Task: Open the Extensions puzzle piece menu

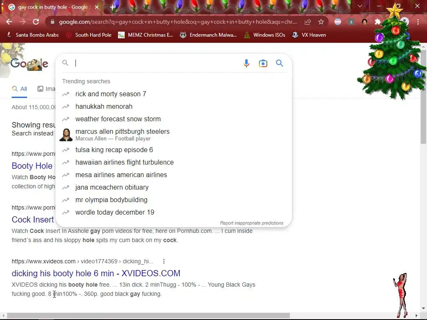Action: click(378, 22)
